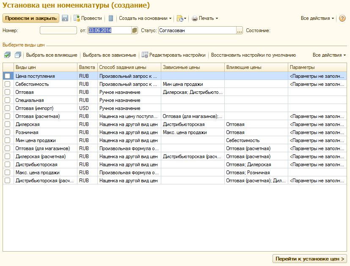Click the Номер input field
Screen dimensions: 350x266
coord(58,30)
